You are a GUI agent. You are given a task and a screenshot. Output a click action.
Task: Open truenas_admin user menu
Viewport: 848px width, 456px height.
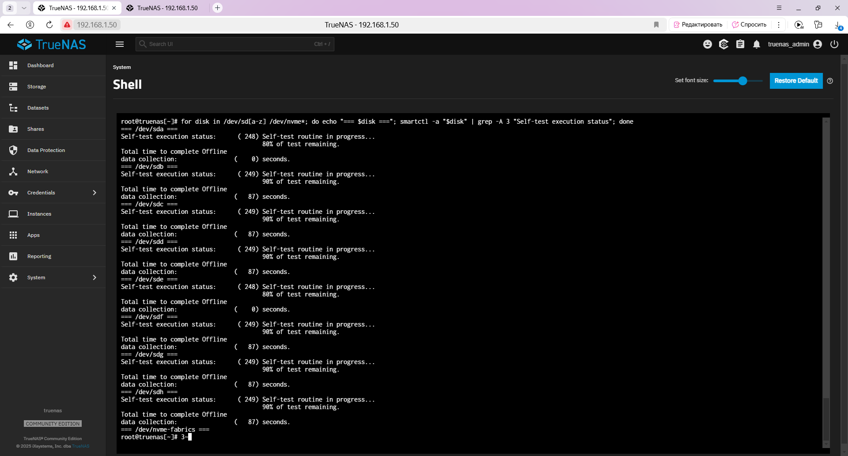click(795, 44)
